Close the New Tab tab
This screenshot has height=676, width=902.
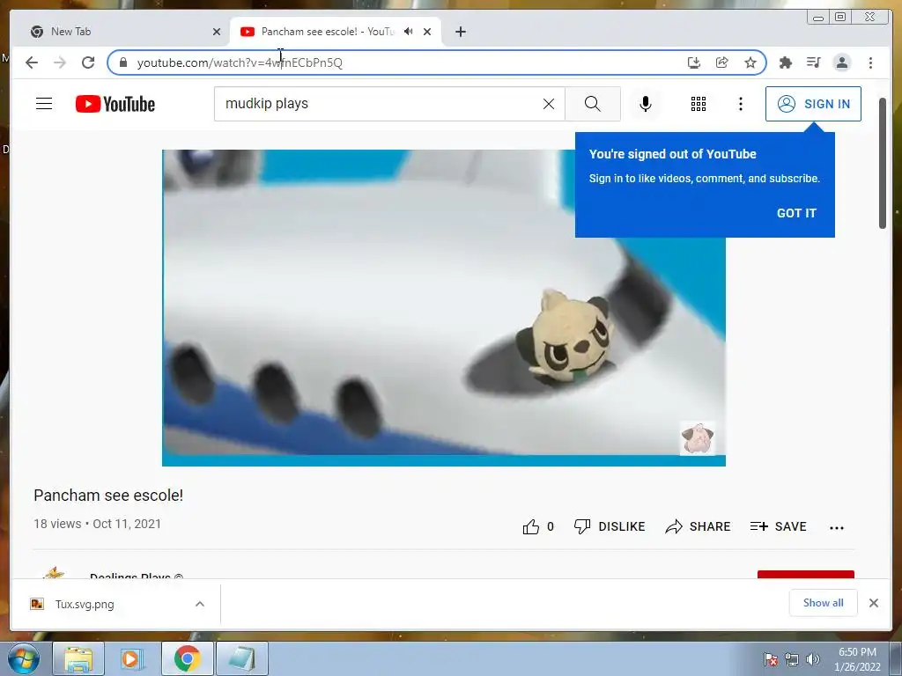pos(217,32)
